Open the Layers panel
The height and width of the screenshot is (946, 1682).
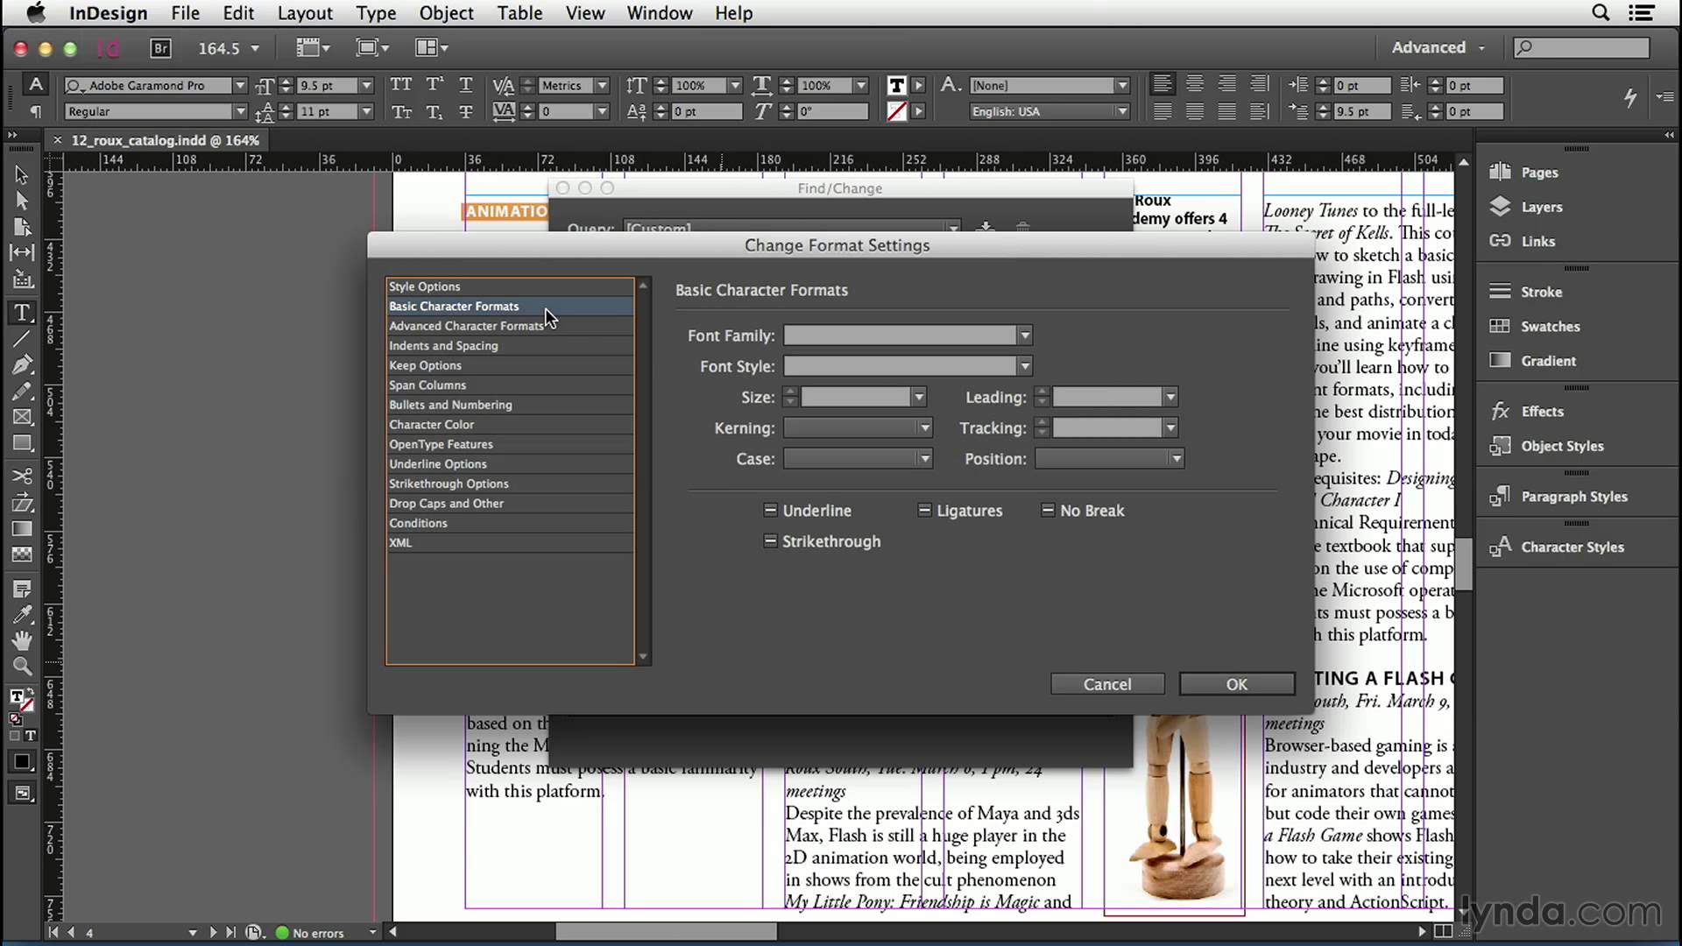point(1541,207)
